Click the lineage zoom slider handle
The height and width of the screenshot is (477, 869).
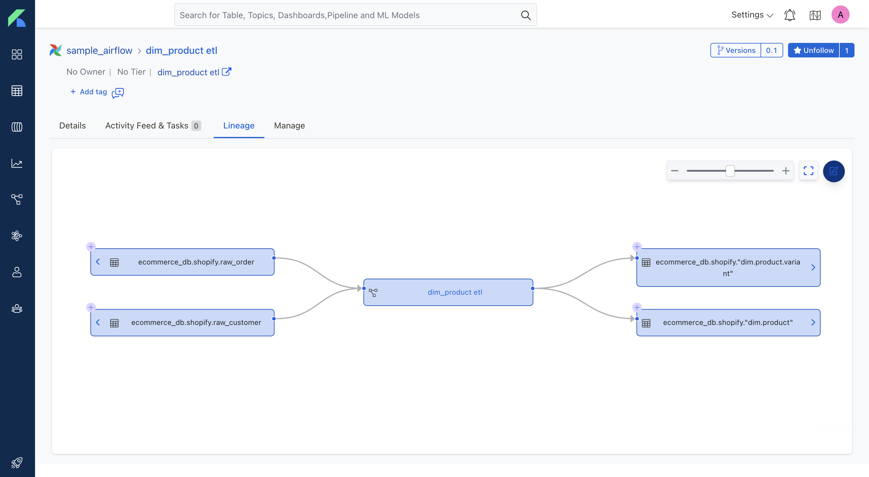pos(730,171)
